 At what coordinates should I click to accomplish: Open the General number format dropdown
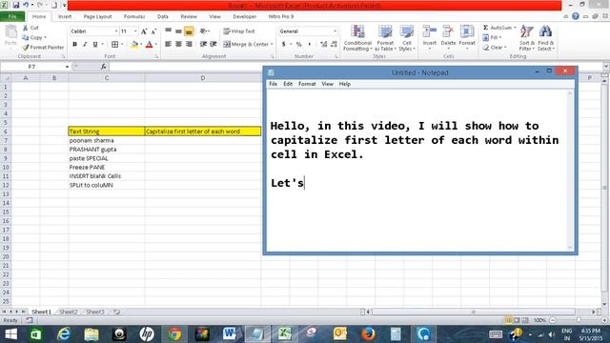click(335, 31)
